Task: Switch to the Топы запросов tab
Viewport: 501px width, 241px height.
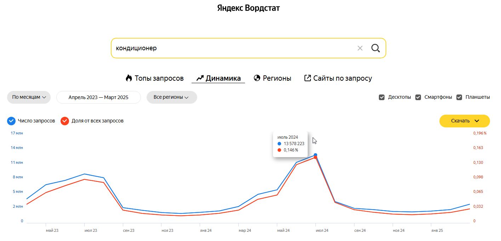Action: click(159, 78)
